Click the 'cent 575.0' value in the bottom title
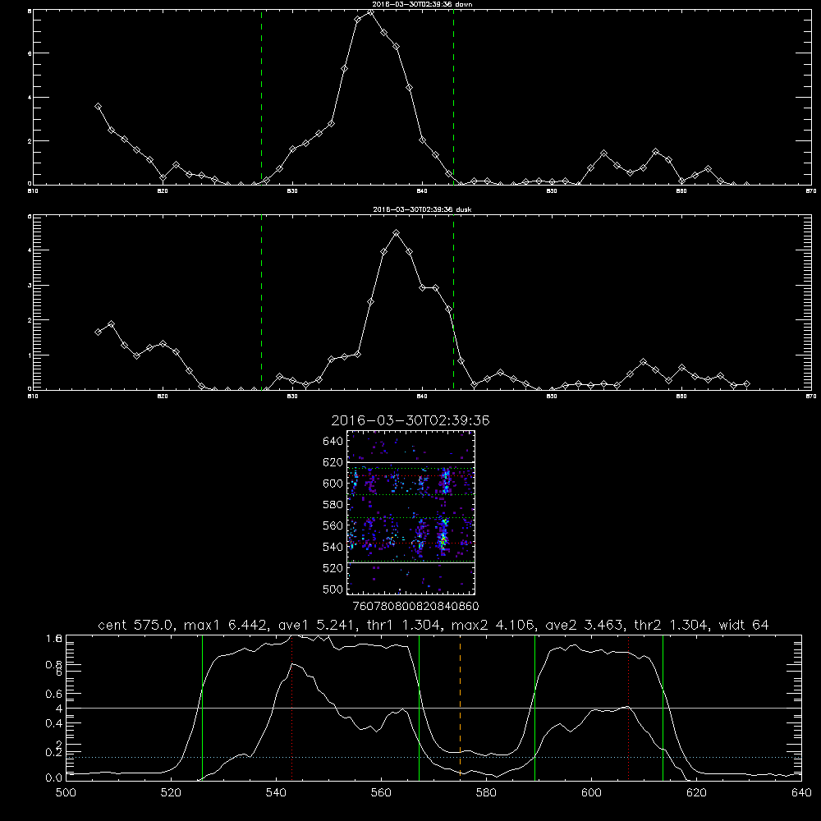Image resolution: width=821 pixels, height=821 pixels. (136, 625)
